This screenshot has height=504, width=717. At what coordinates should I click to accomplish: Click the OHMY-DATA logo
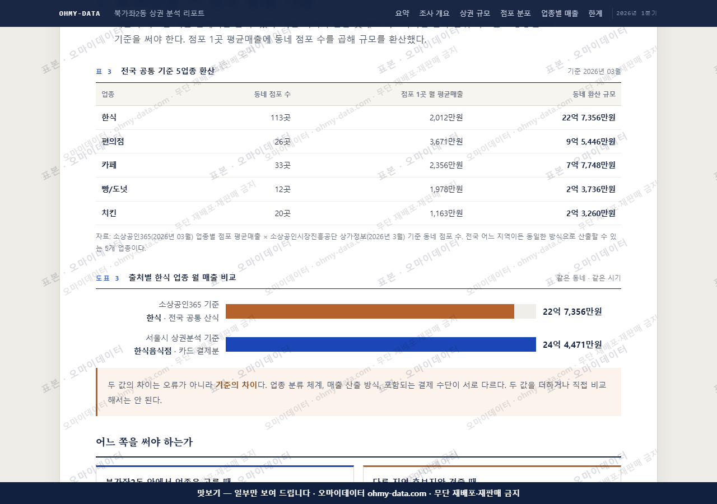tap(80, 13)
